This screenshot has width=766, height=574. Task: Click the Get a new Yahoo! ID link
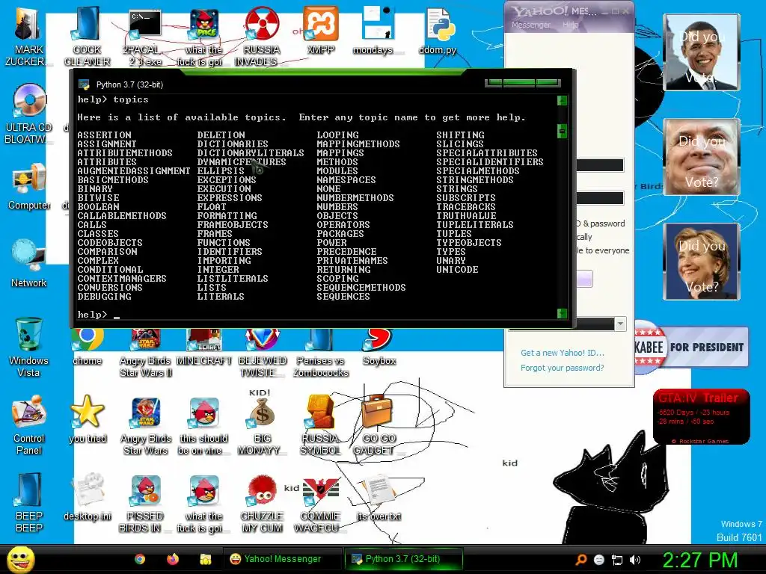(563, 353)
